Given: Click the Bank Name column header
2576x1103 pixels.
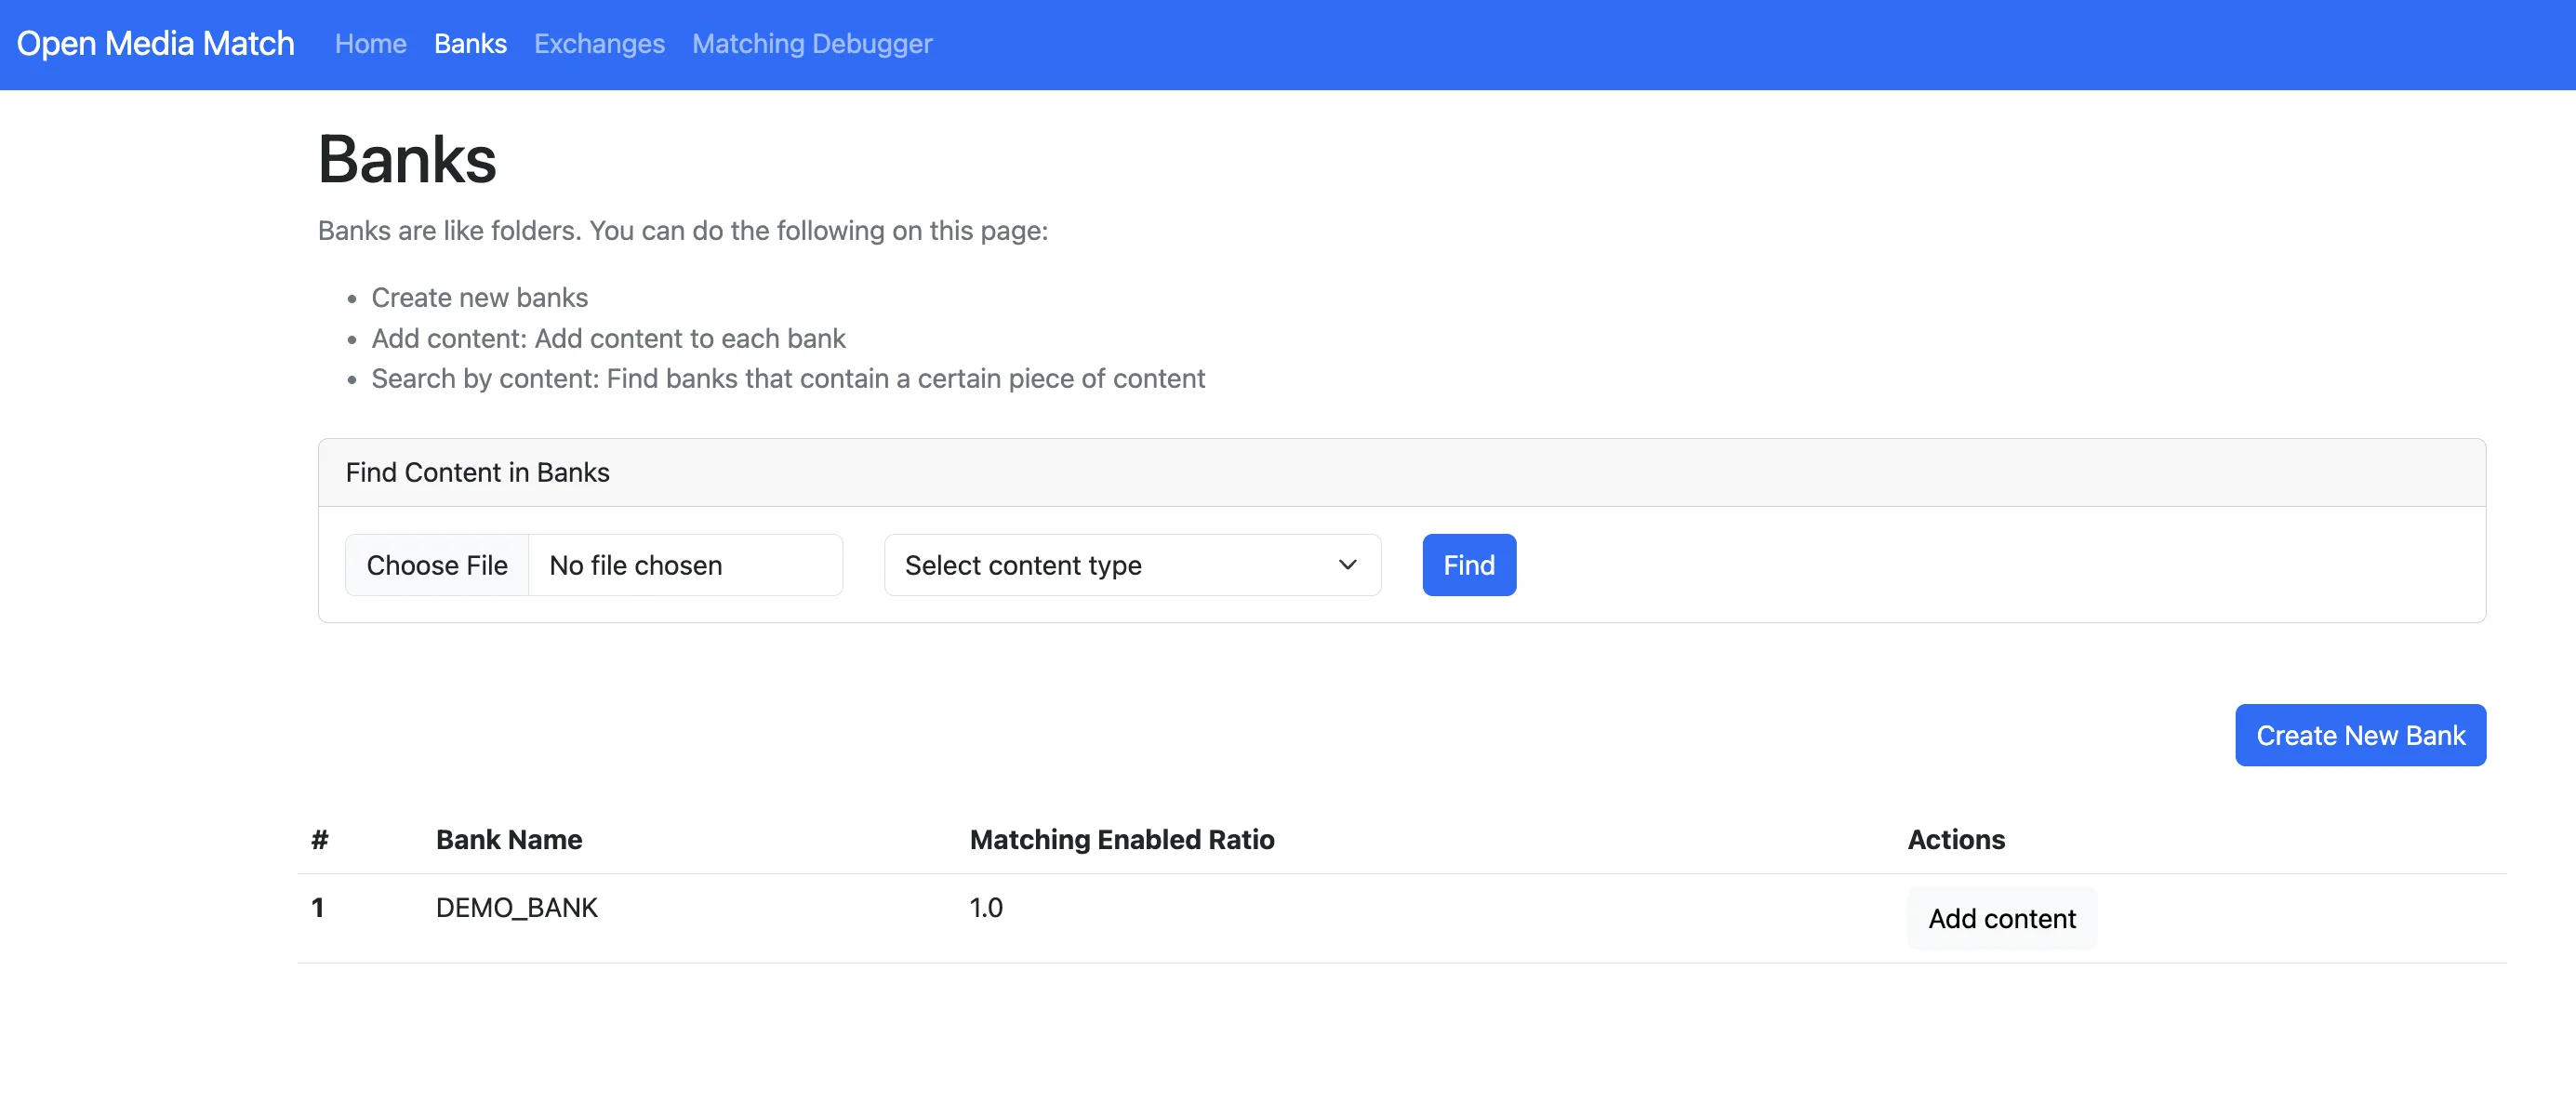Looking at the screenshot, I should 509,840.
